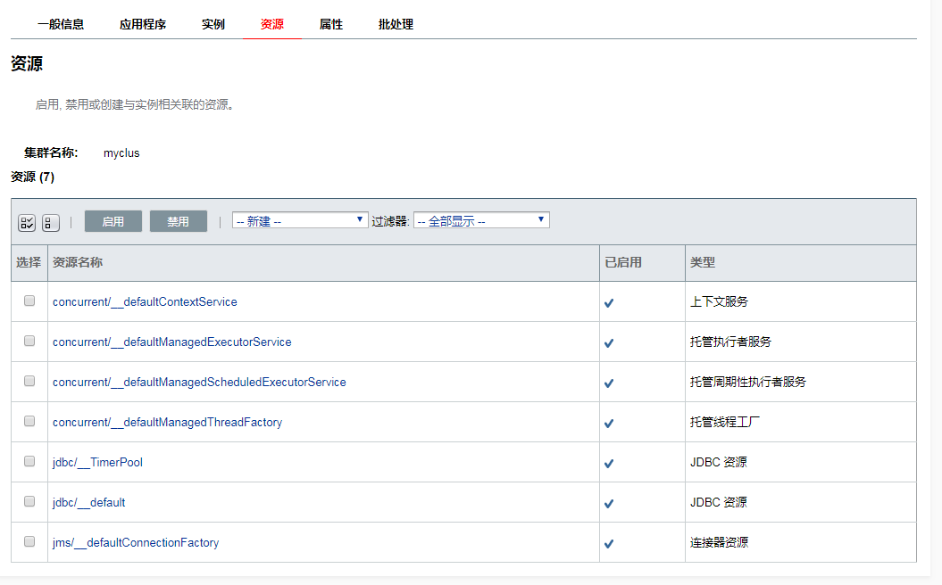Image resolution: width=942 pixels, height=585 pixels.
Task: Toggle checkbox for concurrent/__defaultManagedThreadFactory
Action: point(29,421)
